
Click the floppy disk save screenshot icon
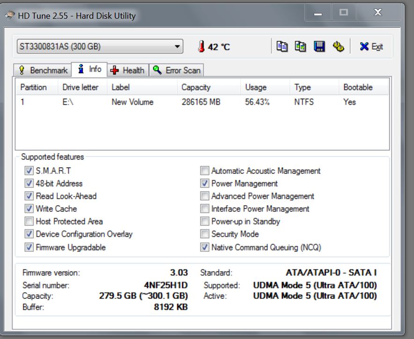[x=319, y=46]
